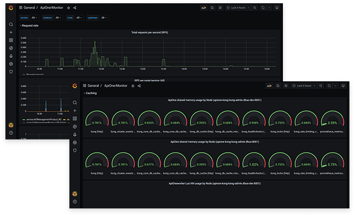Open ApiOneworker Lua VM usage panel title
355x216 pixels.
coord(215,183)
